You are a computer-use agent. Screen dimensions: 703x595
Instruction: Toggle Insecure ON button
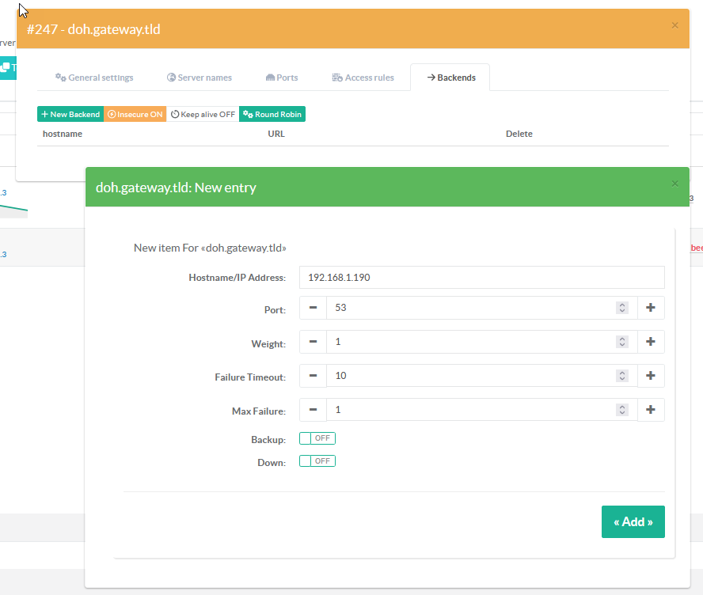point(135,114)
